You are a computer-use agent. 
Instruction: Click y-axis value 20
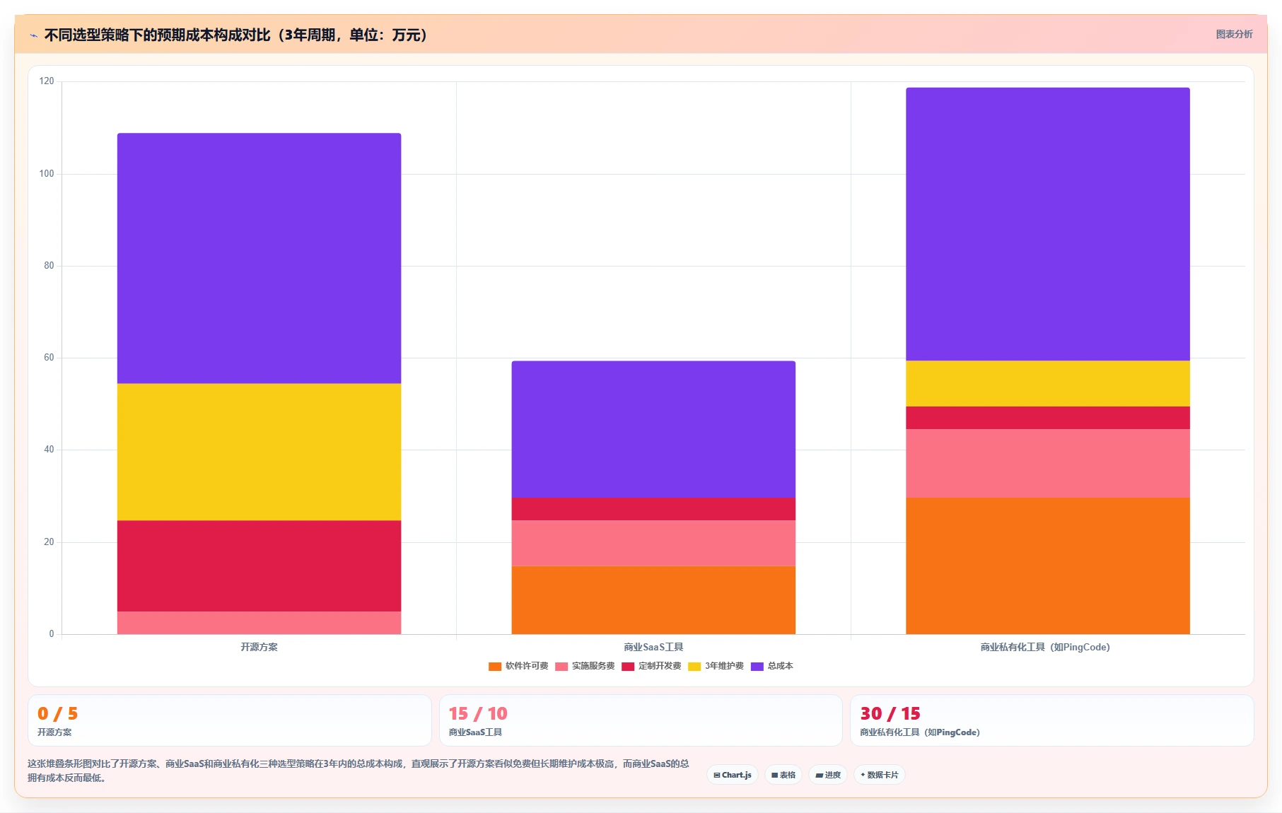(x=49, y=542)
